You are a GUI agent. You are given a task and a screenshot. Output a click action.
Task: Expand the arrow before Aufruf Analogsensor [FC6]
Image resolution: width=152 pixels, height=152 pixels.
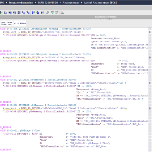click(81, 3)
